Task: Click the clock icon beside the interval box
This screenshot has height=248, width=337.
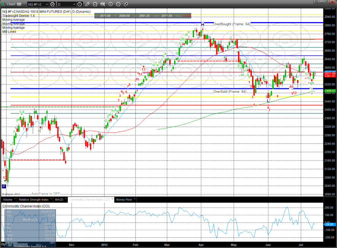Action: [79, 4]
